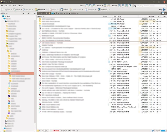This screenshot has height=132, width=167.
Task: Start the Slideshow
Action: coord(103,10)
